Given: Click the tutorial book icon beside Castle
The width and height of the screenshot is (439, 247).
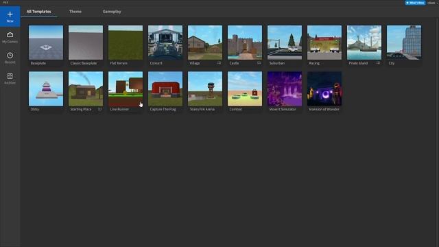Looking at the screenshot, I should point(259,63).
